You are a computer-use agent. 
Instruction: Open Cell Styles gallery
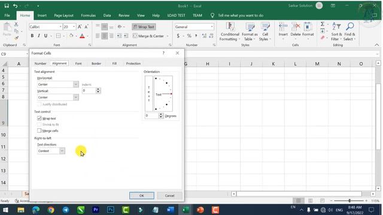265,32
